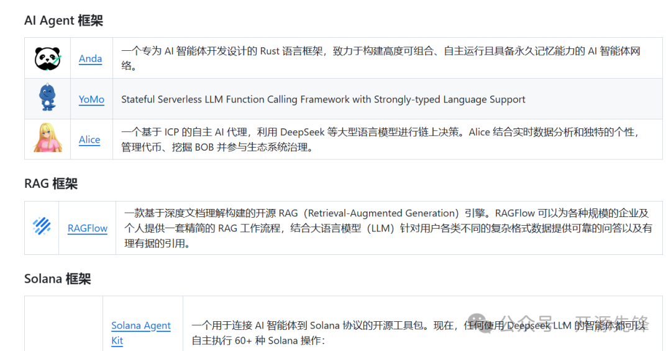Open the RAGFlow link
Screen dimensions: 671x351
point(88,228)
